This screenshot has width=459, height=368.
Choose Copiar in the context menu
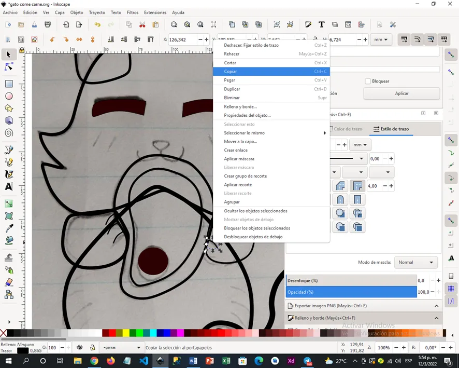(x=271, y=72)
